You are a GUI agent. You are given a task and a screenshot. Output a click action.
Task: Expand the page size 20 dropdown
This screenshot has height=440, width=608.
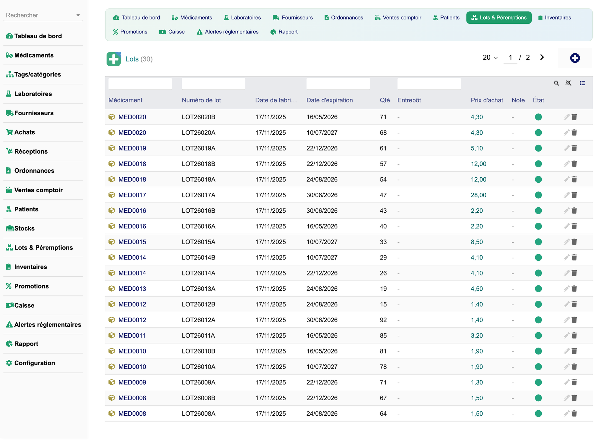[490, 57]
